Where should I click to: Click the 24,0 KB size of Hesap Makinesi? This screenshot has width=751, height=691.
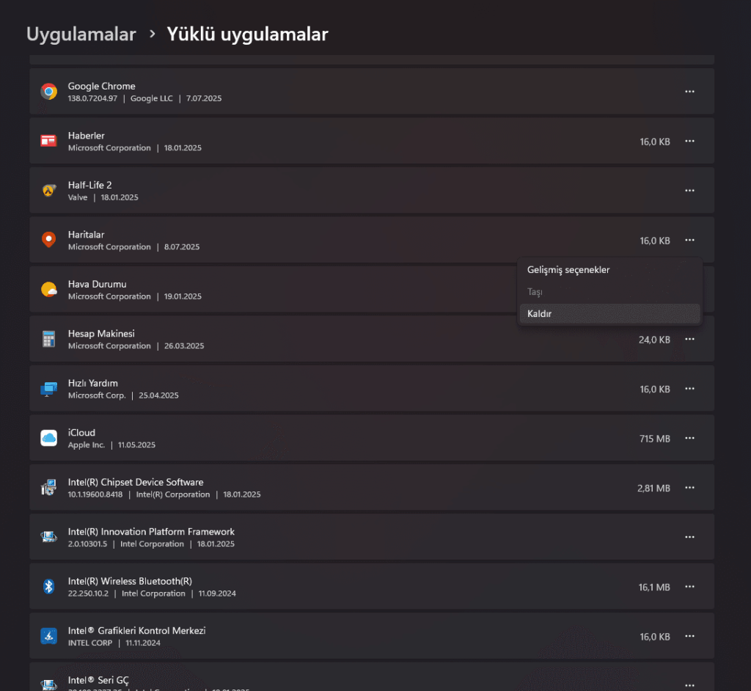(654, 340)
